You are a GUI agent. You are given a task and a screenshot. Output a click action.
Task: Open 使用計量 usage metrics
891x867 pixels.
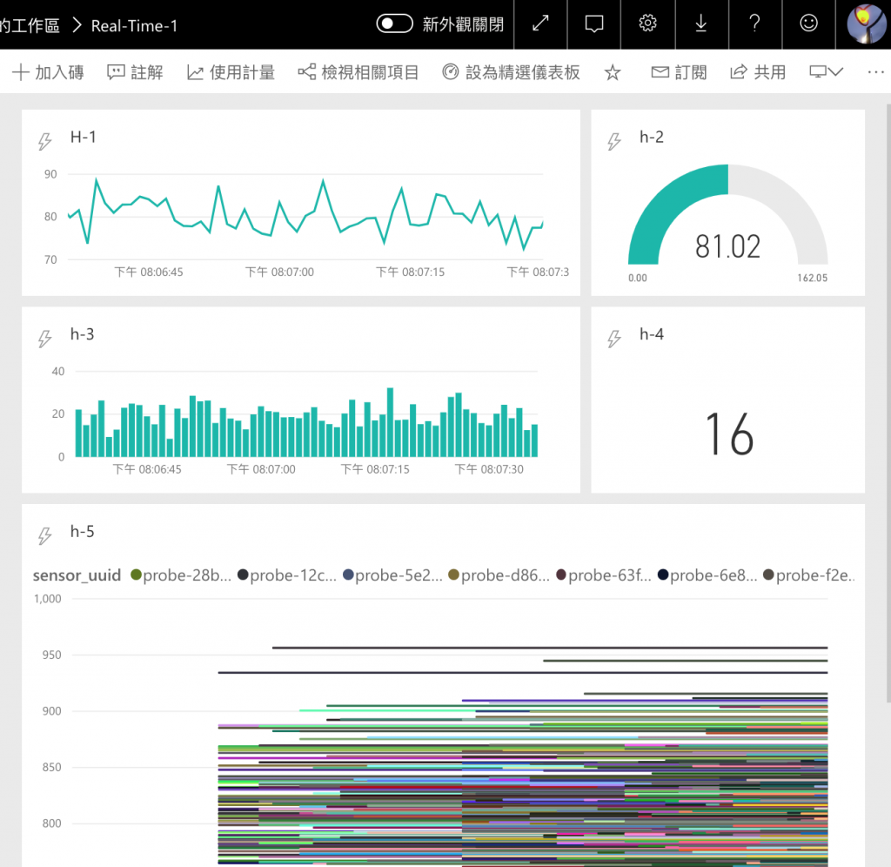(x=231, y=72)
